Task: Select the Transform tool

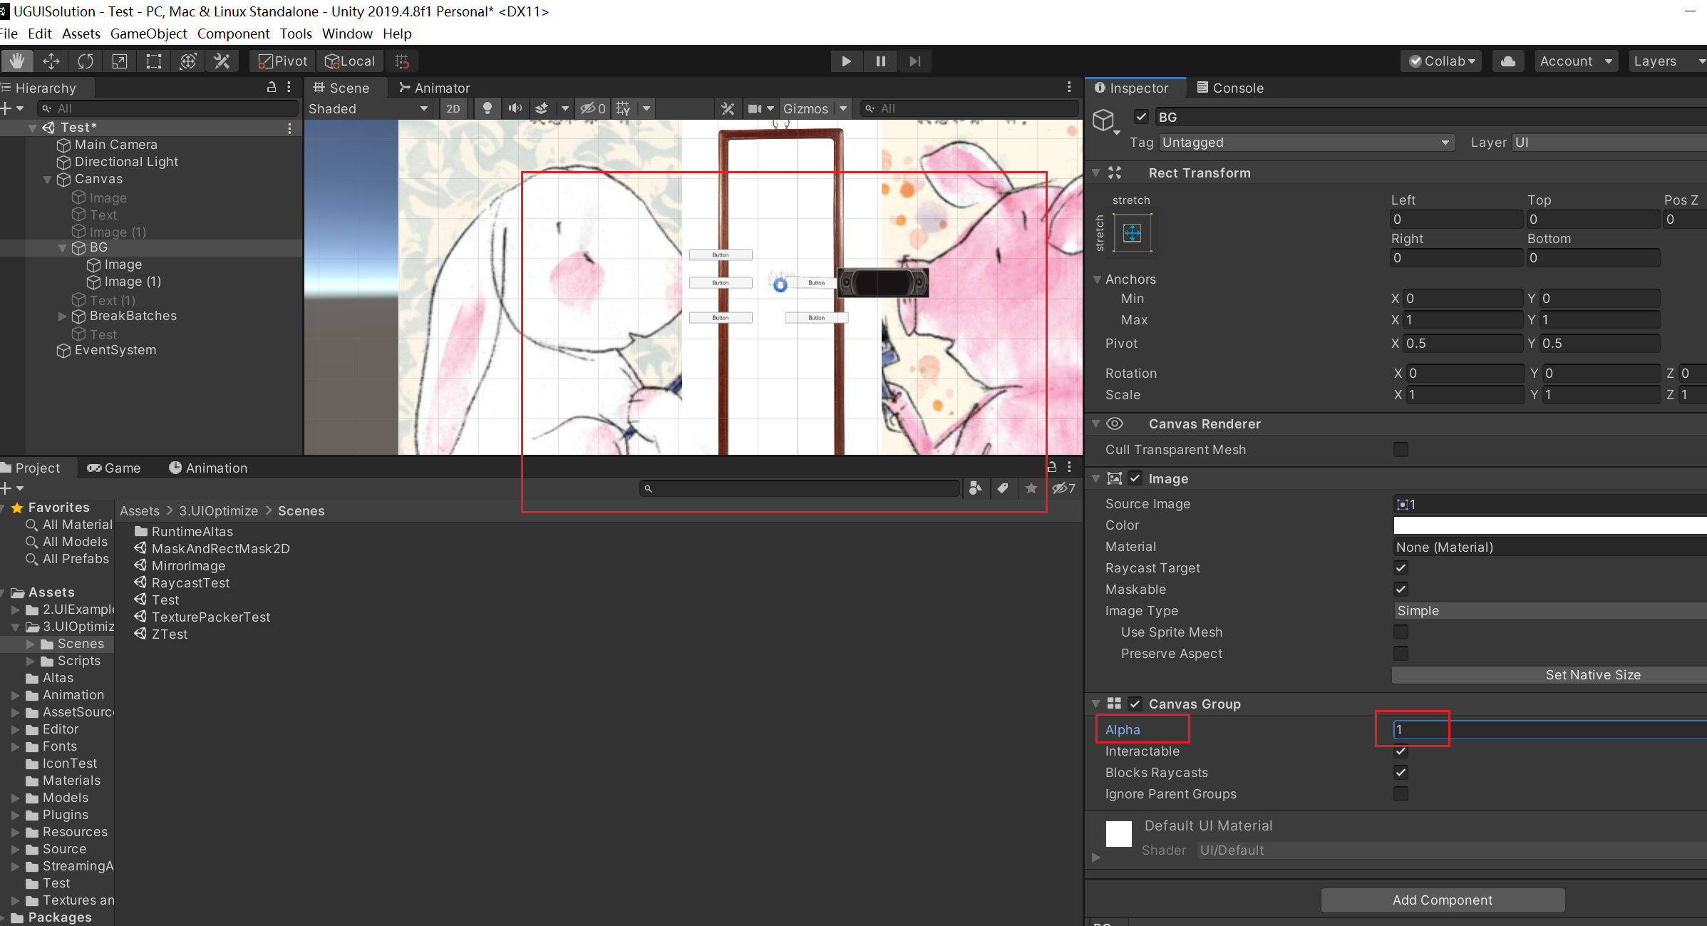Action: click(188, 61)
